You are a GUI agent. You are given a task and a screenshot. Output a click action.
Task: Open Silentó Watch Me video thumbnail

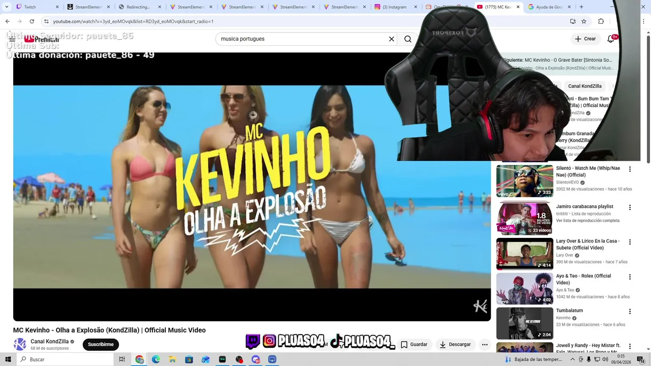tap(524, 180)
